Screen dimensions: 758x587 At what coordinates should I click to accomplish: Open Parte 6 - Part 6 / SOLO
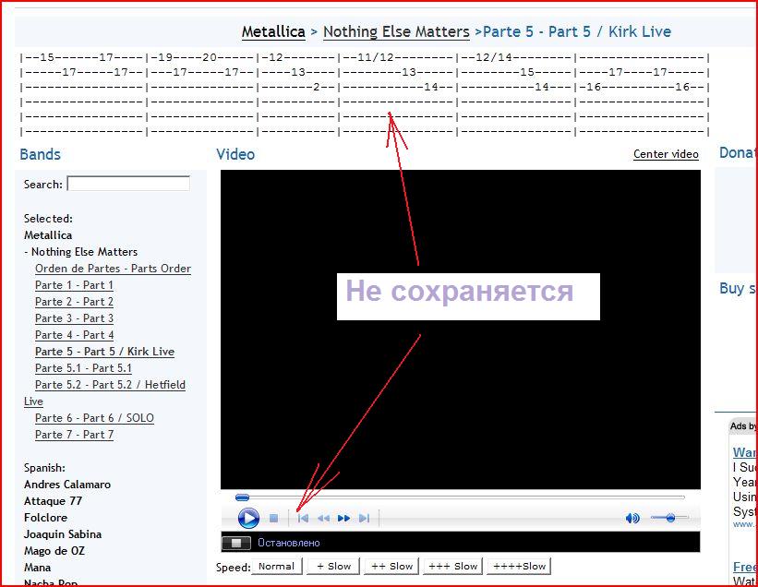pos(94,418)
